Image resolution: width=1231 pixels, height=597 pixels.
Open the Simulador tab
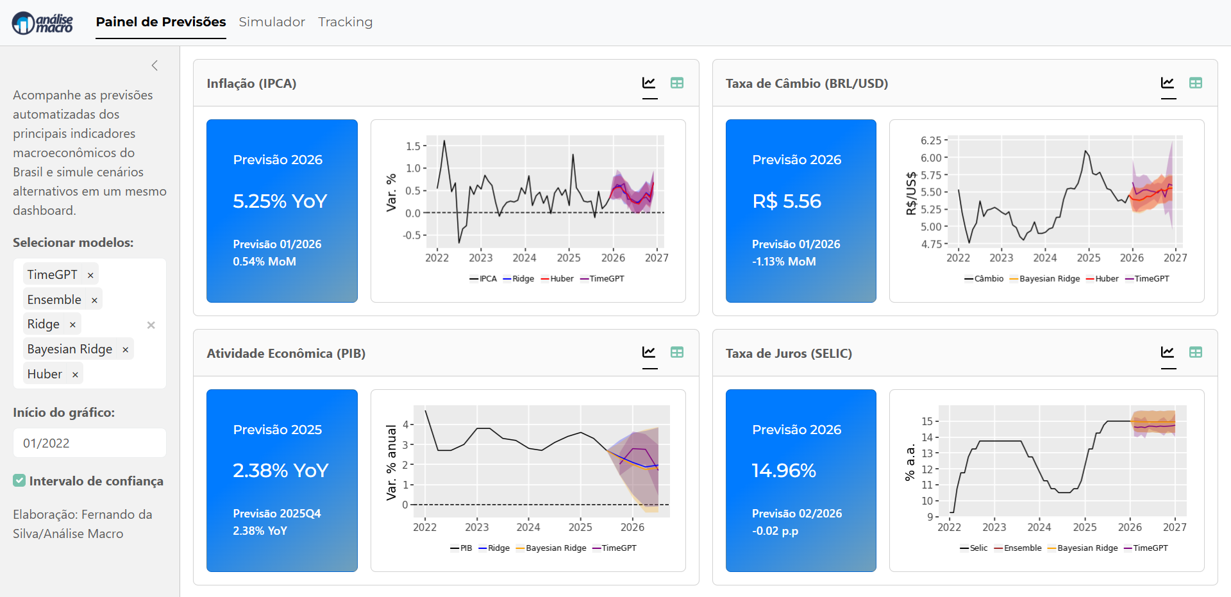pyautogui.click(x=272, y=22)
